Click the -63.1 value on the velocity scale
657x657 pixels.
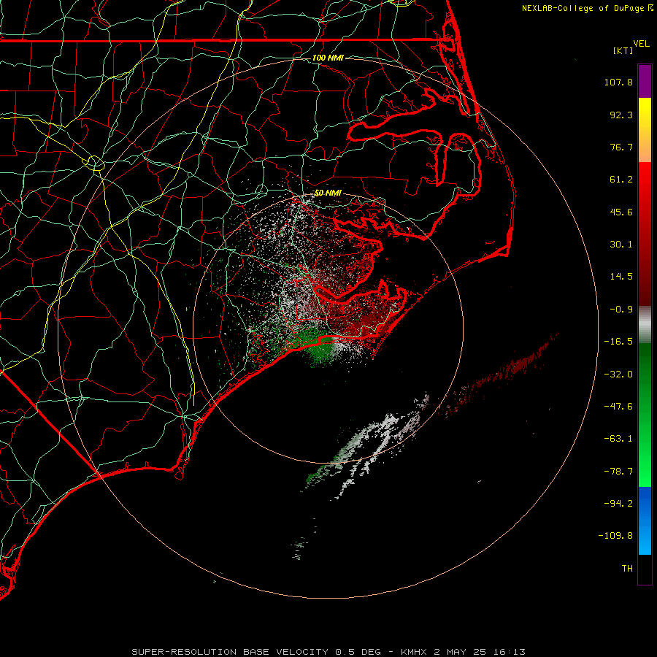(x=618, y=439)
